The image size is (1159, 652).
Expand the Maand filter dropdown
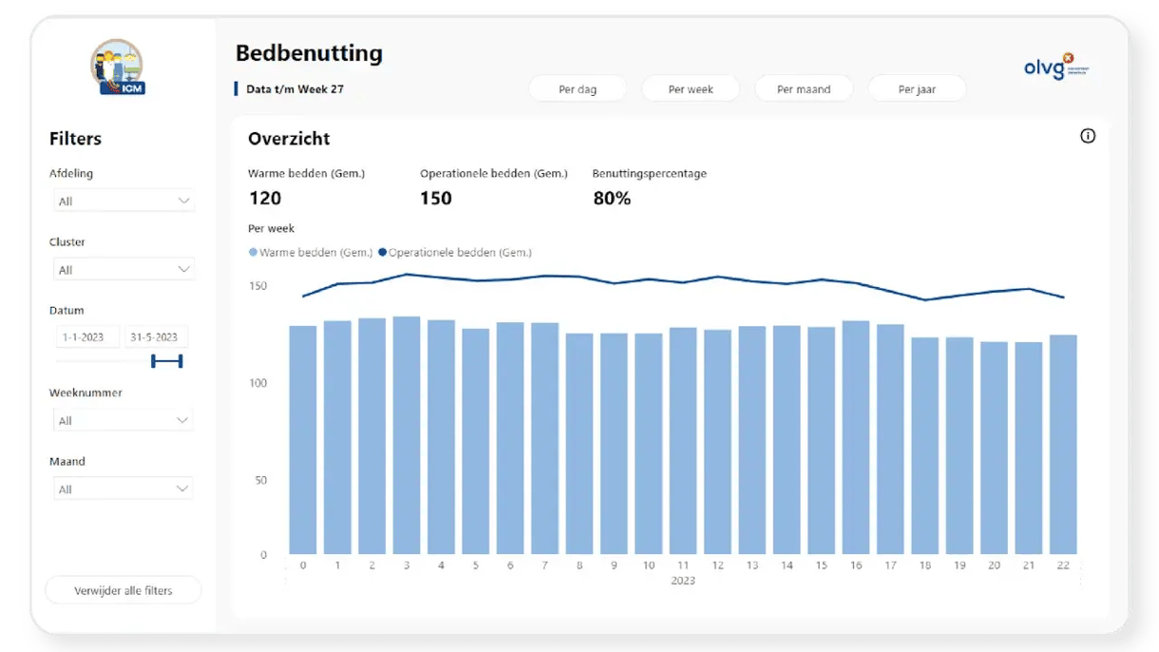click(122, 489)
